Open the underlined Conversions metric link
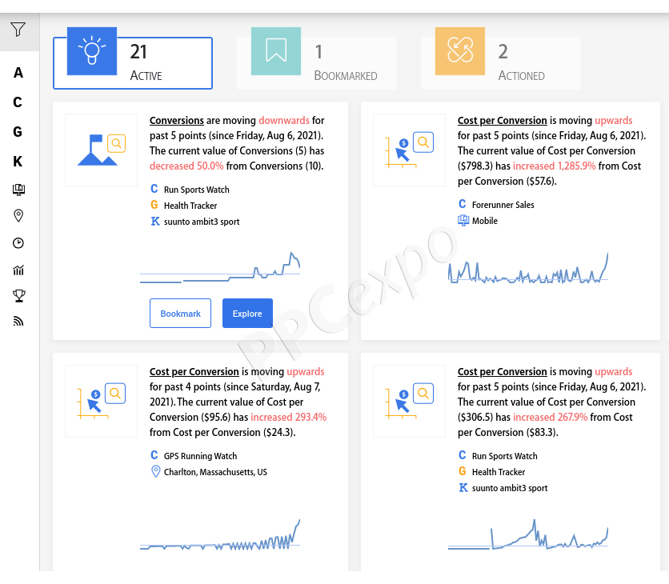 (177, 121)
